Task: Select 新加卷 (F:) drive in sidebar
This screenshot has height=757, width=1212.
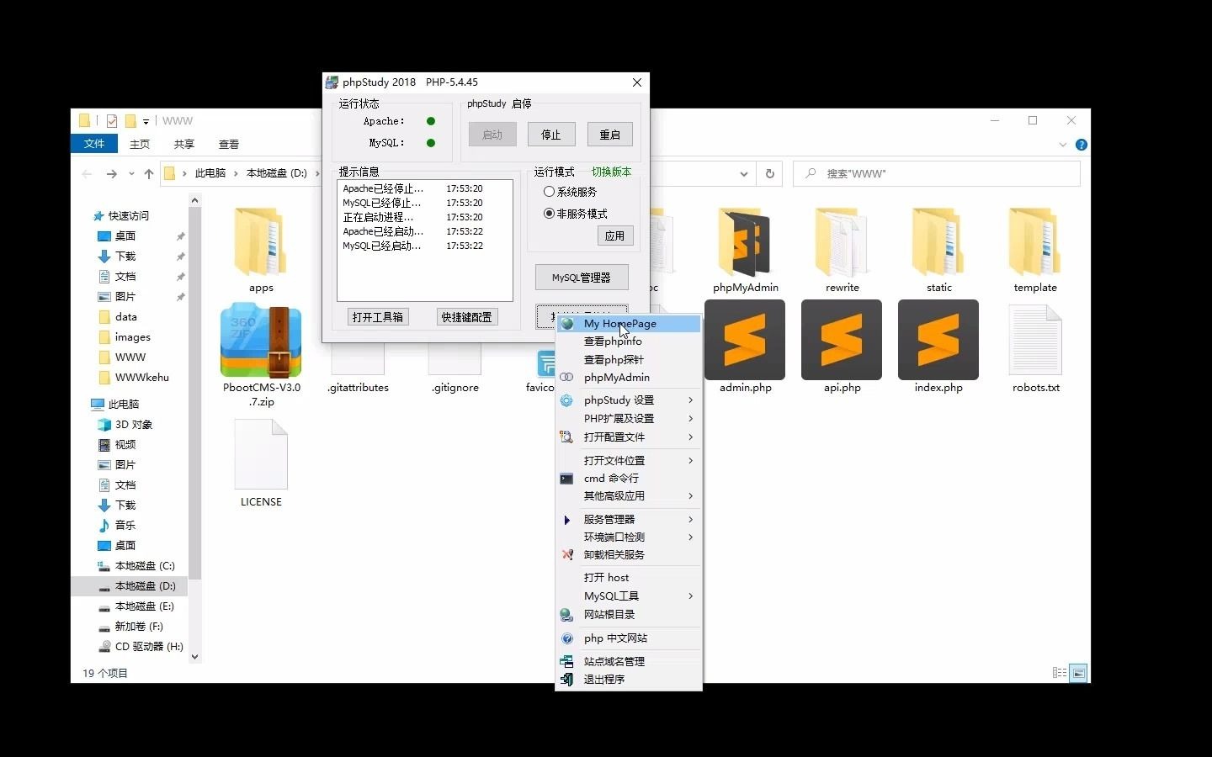Action: [x=139, y=627]
